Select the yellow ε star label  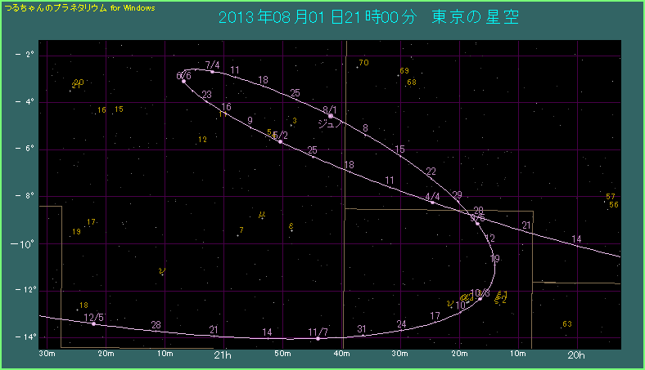click(291, 226)
